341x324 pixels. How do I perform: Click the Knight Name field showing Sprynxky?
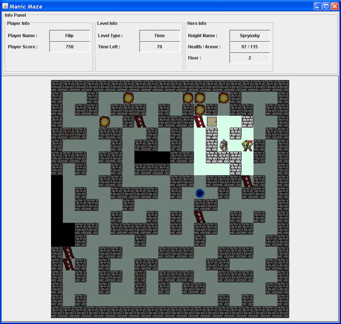click(x=250, y=36)
